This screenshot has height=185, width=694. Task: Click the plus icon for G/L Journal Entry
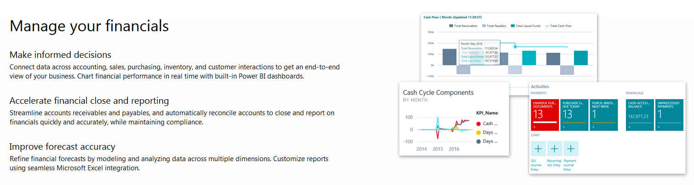[x=538, y=149]
